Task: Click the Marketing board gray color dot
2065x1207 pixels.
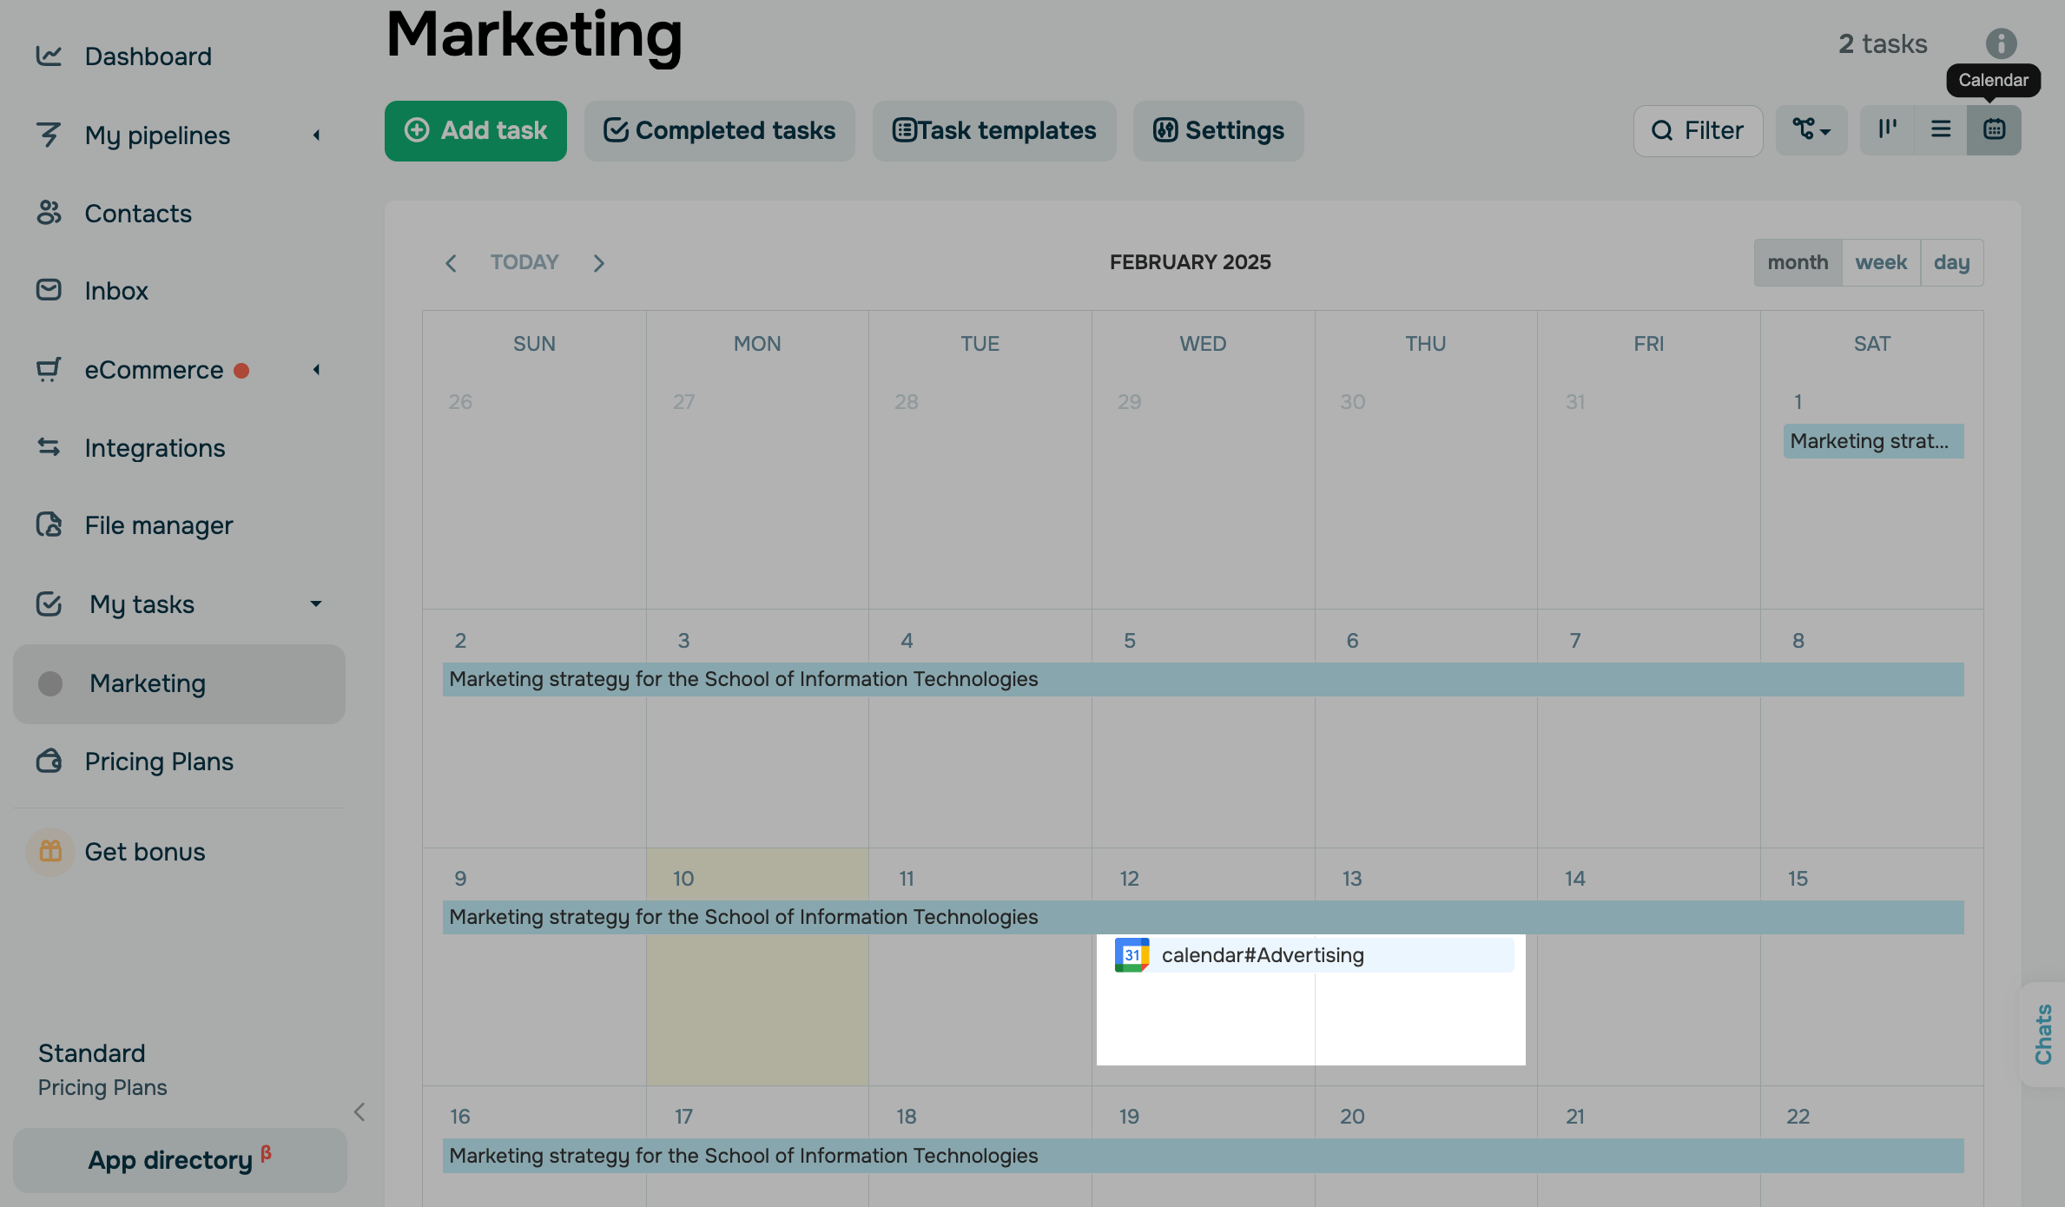Action: [x=50, y=683]
